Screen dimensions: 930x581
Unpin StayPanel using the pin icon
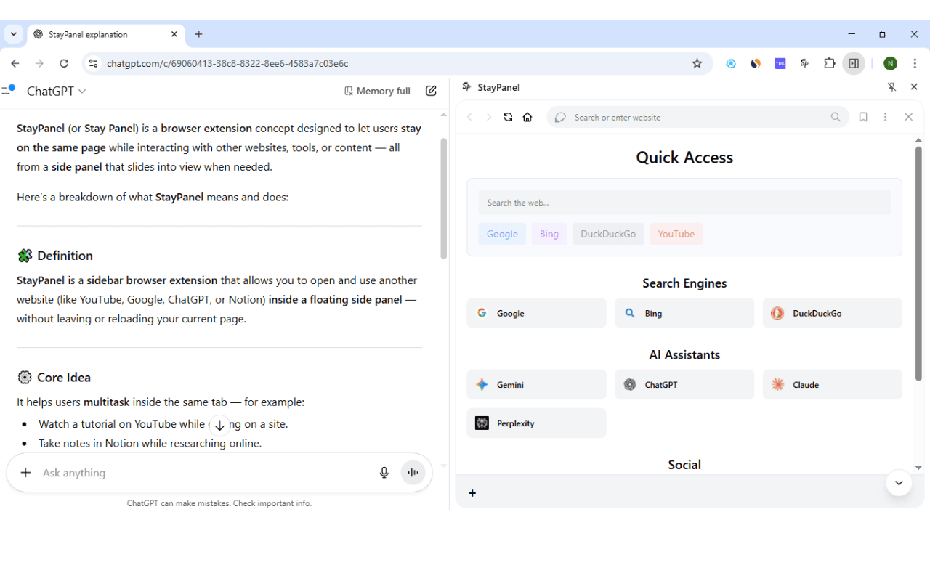pos(891,86)
